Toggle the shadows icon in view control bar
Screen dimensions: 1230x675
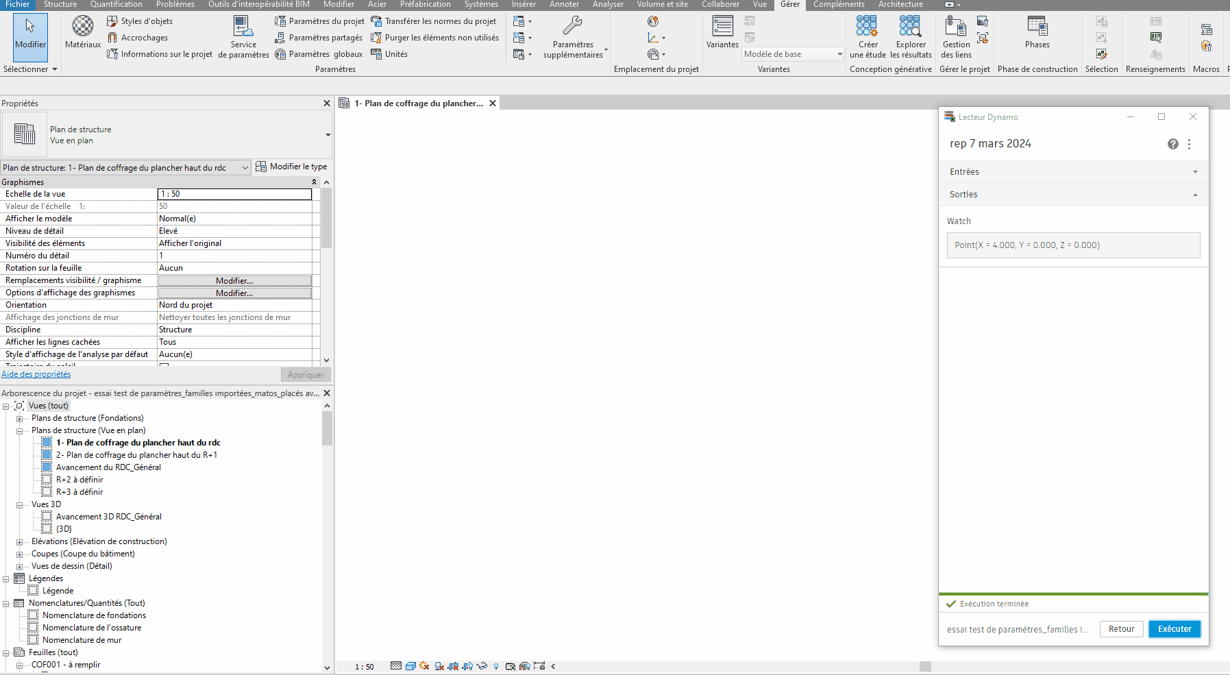(439, 666)
